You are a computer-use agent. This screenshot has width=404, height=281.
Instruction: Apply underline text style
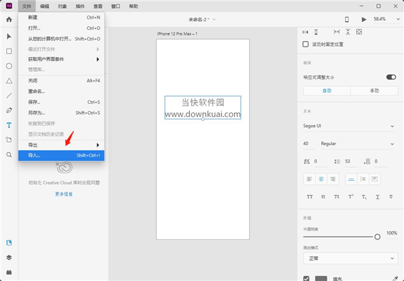[378, 197]
